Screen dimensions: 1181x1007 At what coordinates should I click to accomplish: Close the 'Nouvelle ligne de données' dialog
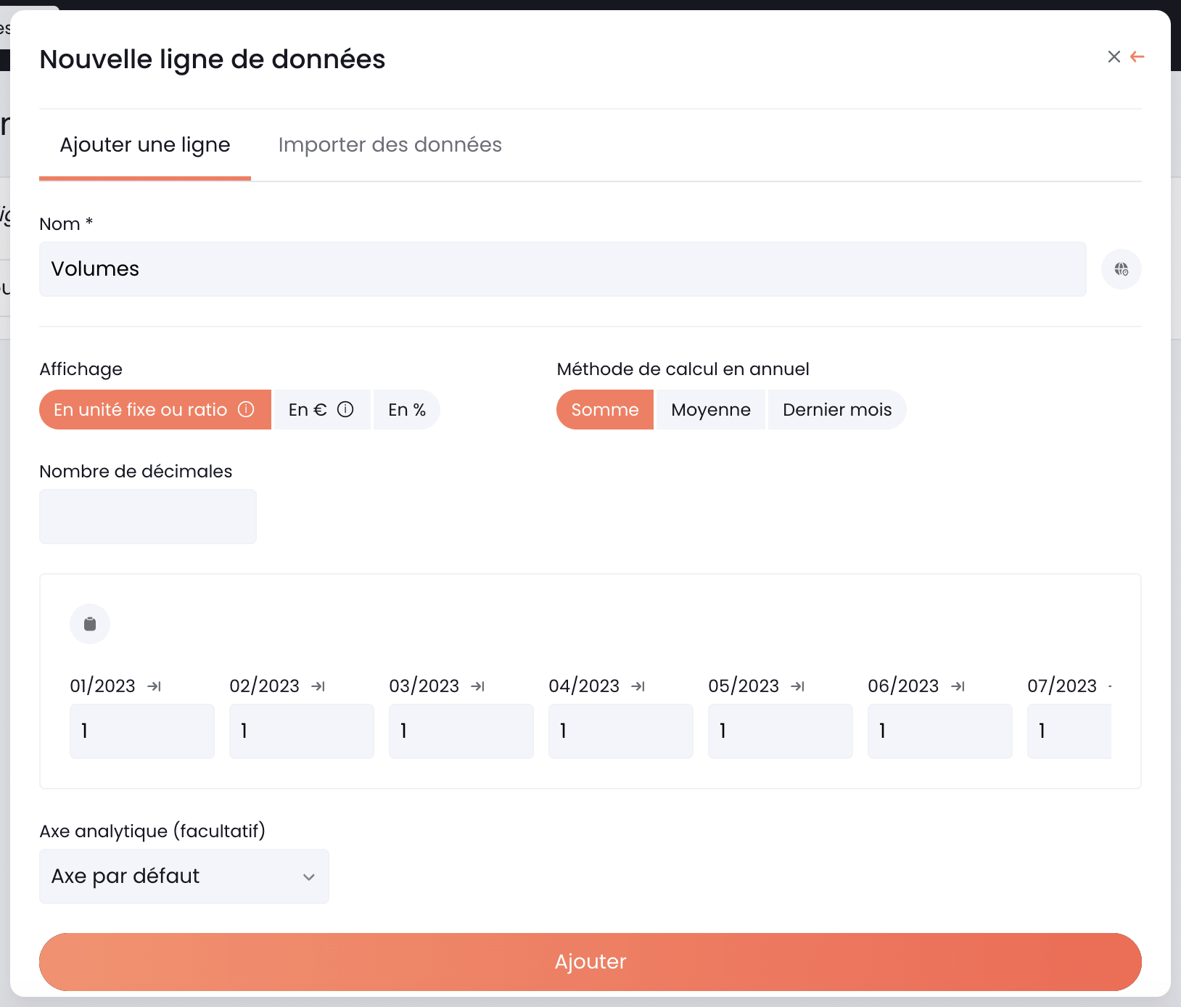coord(1114,57)
